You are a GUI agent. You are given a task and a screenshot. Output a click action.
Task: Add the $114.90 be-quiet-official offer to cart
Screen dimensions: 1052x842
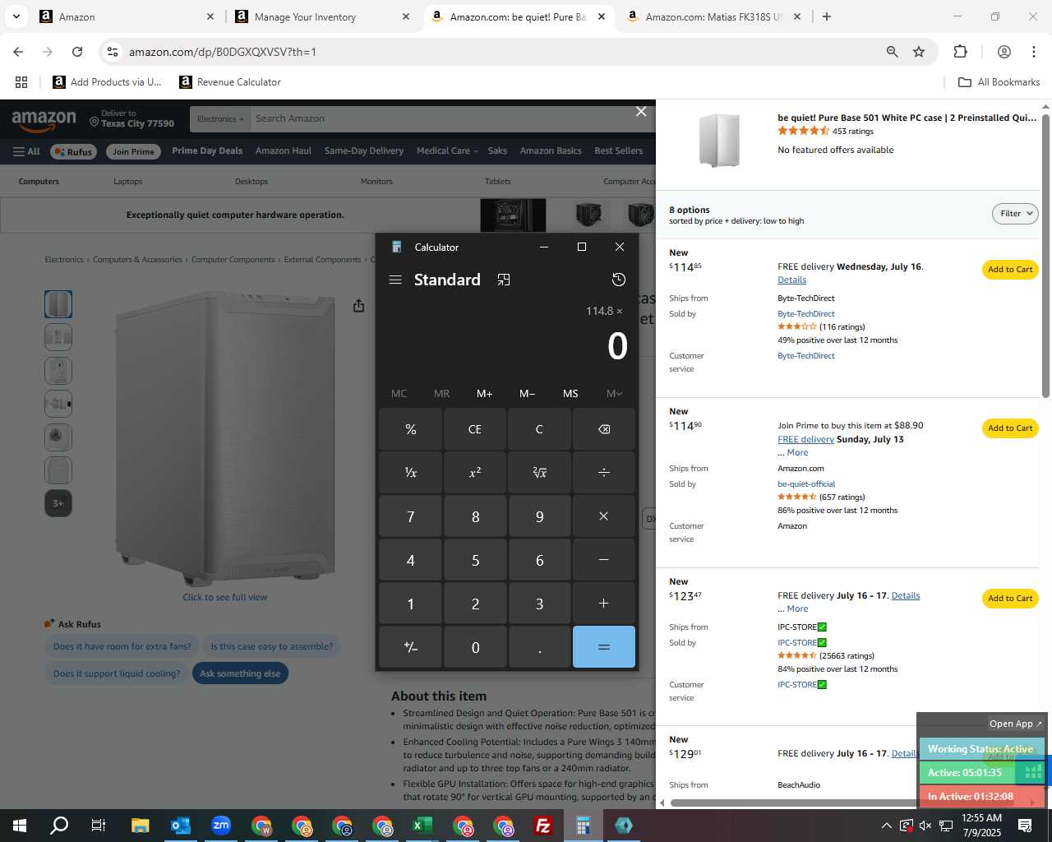click(1010, 428)
